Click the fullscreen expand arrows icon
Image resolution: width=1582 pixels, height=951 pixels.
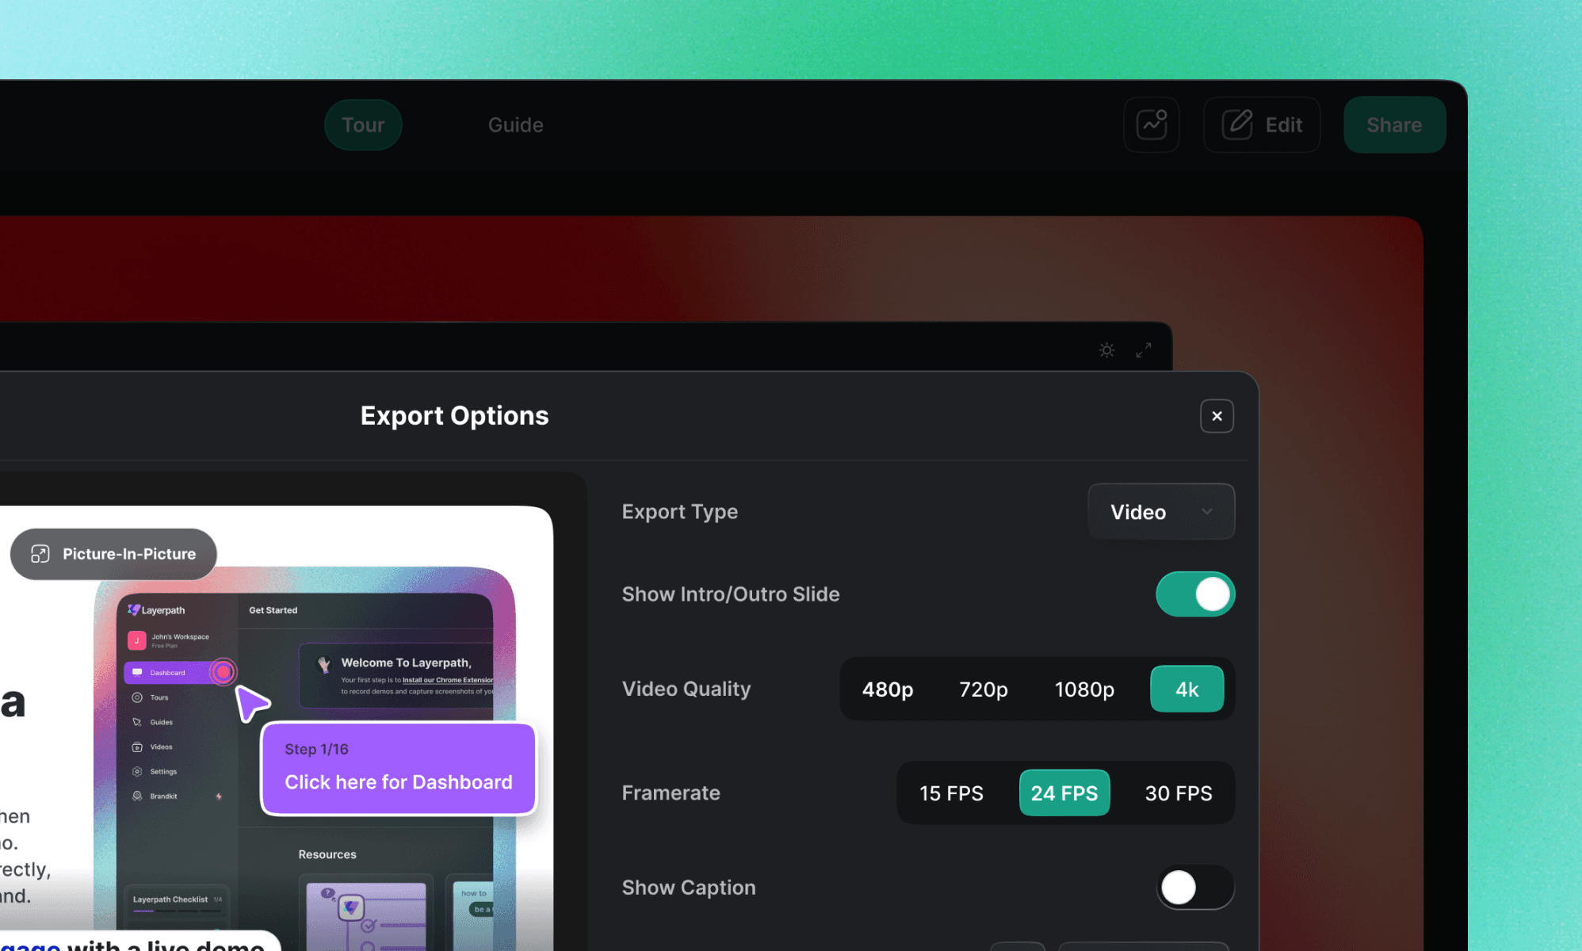pyautogui.click(x=1143, y=349)
